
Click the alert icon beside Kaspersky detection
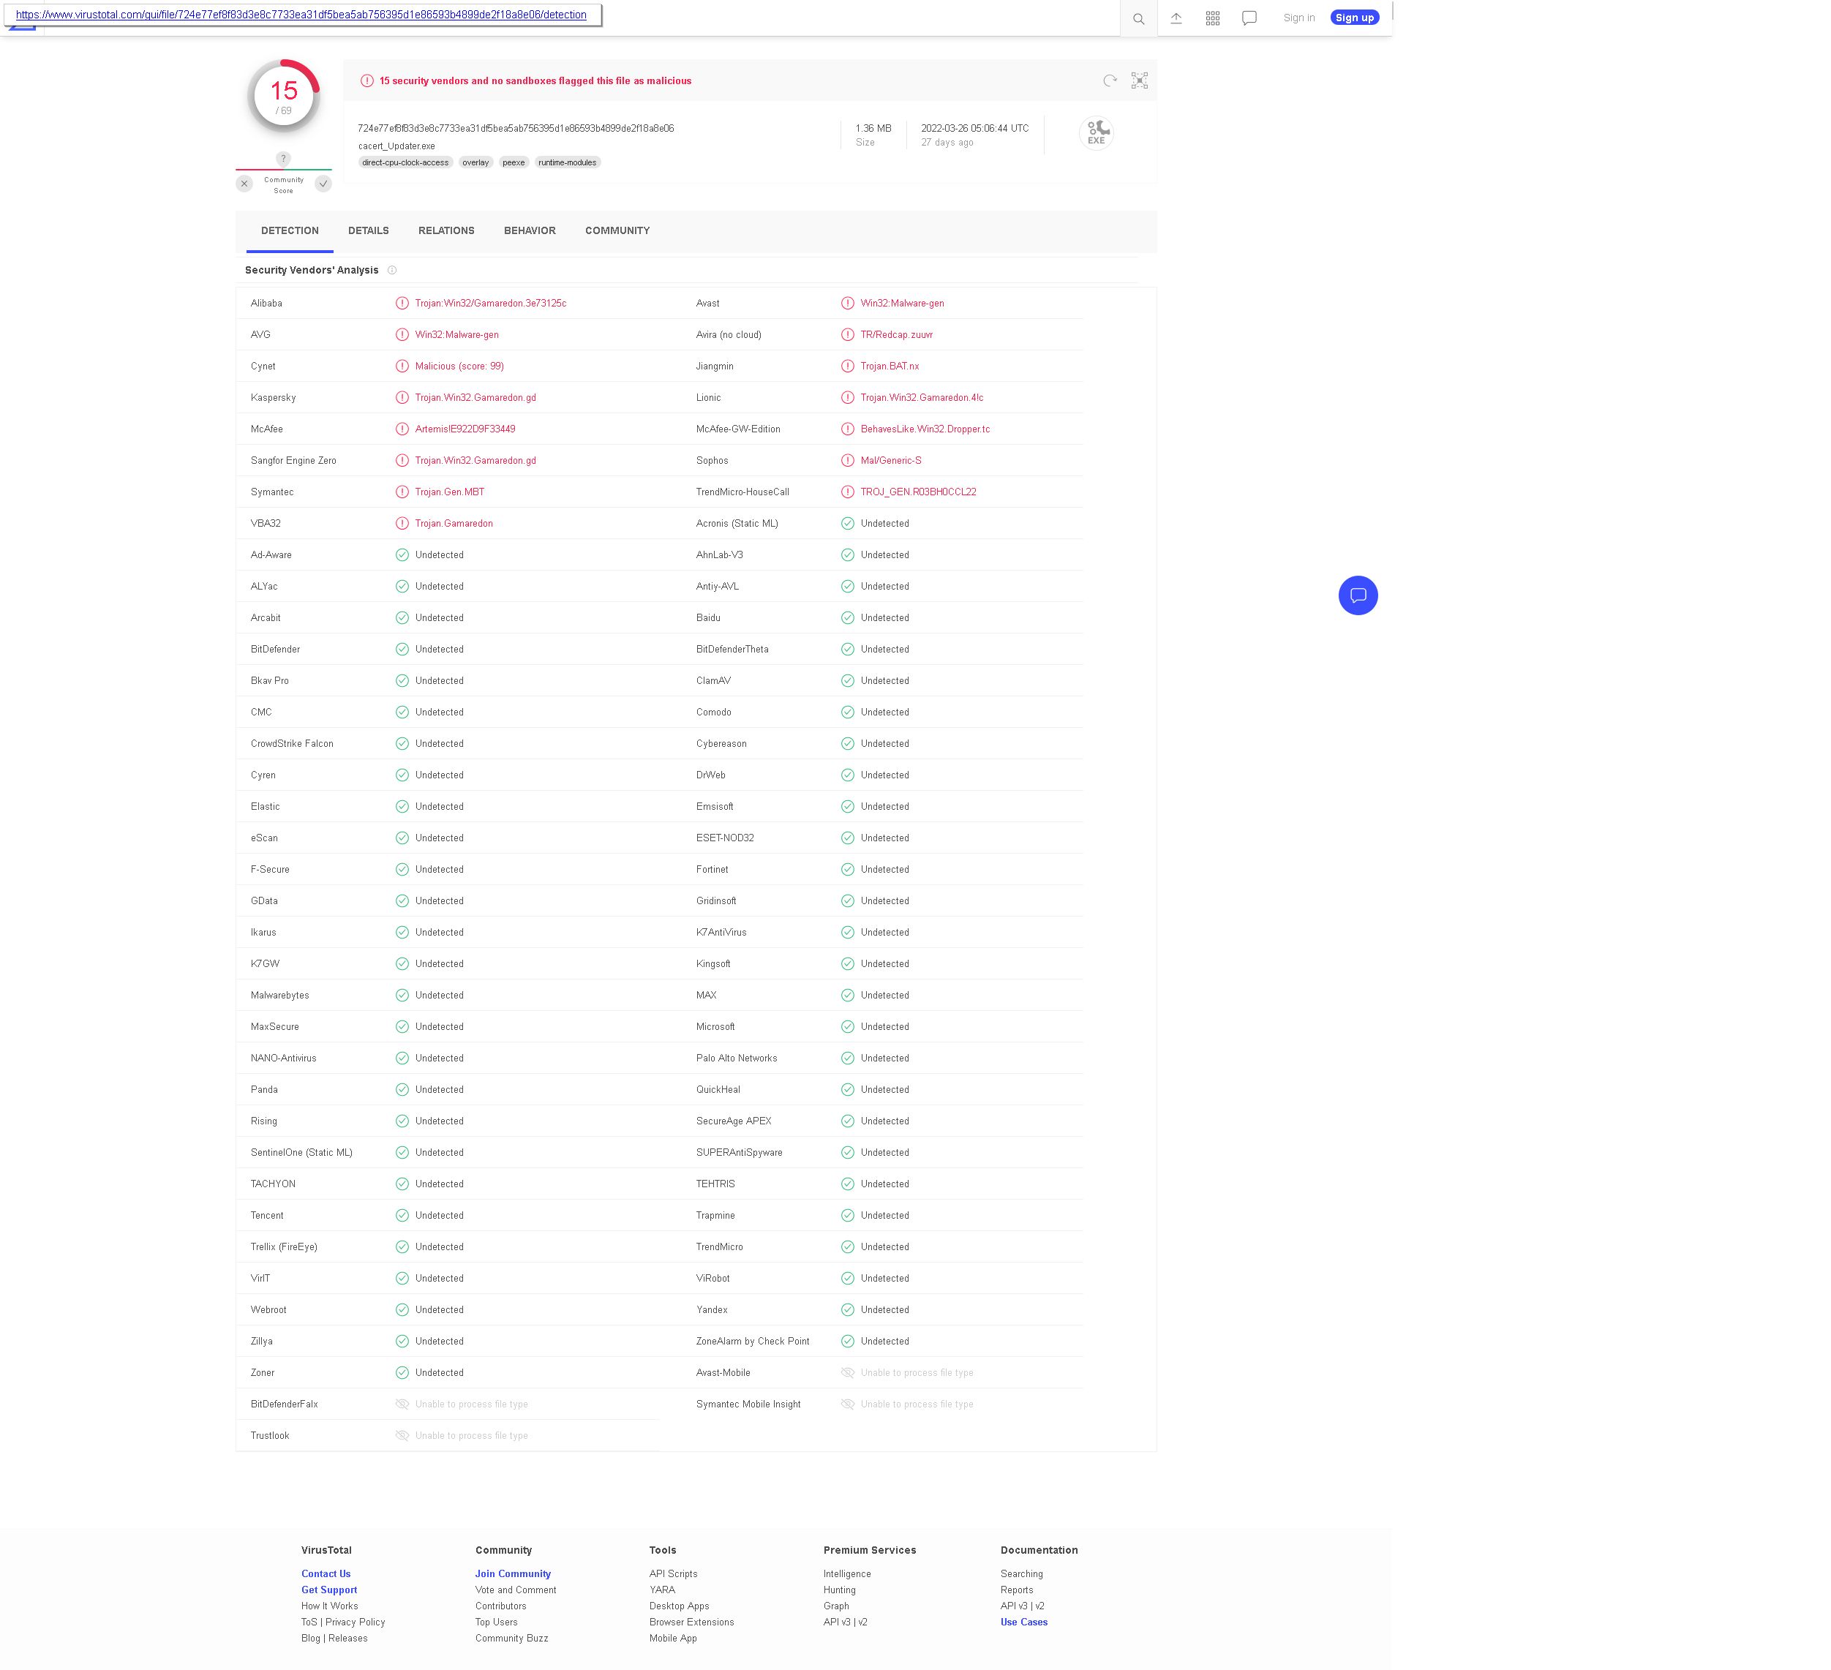(402, 398)
